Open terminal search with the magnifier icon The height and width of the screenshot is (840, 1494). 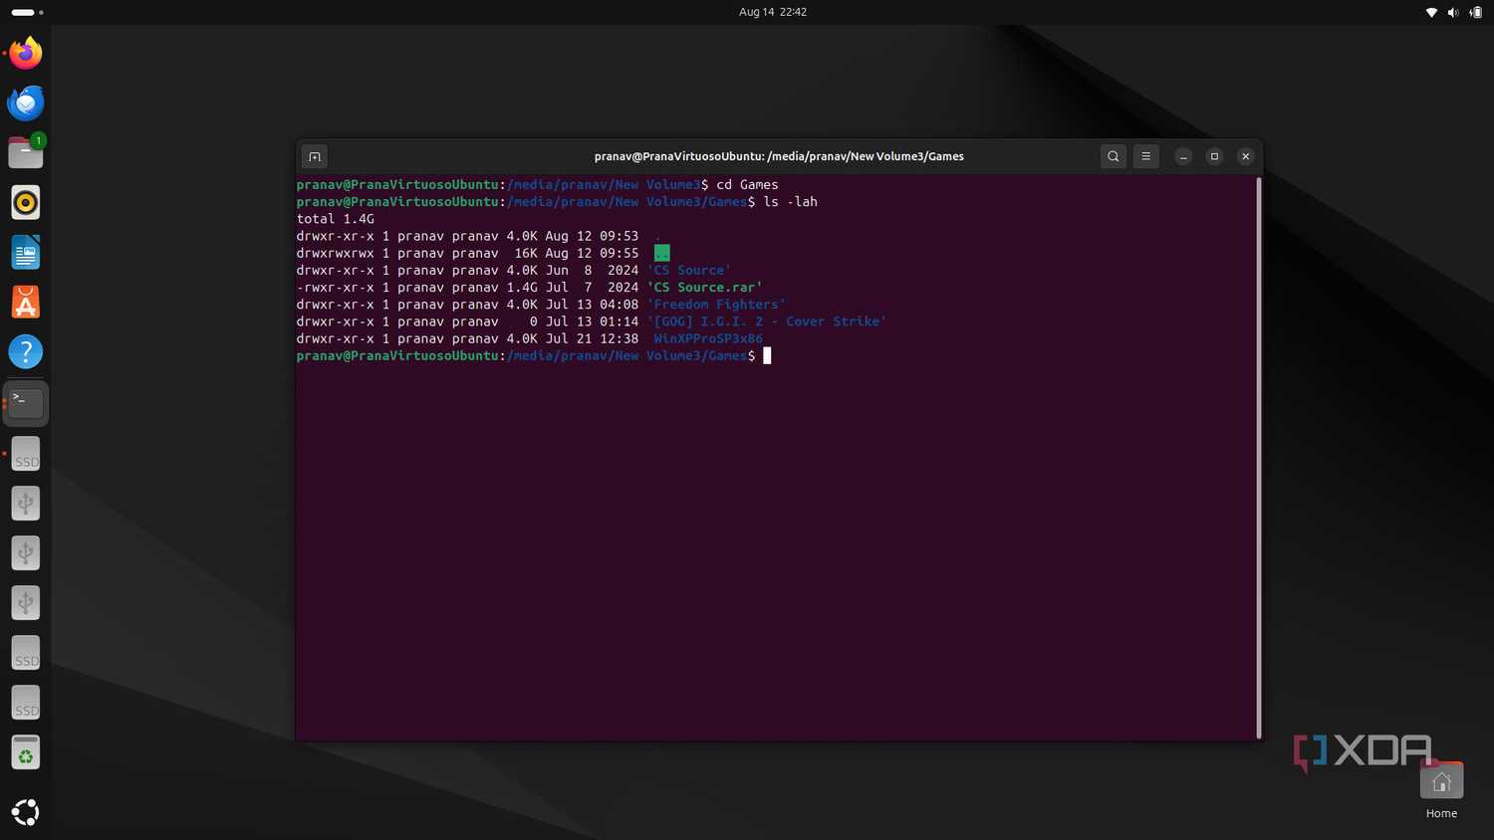coord(1114,156)
